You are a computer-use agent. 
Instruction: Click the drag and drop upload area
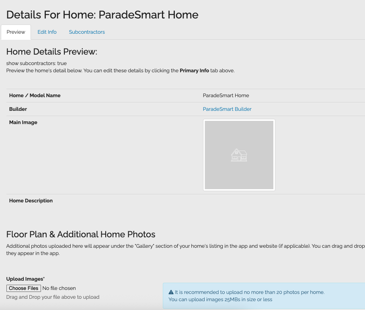click(x=52, y=297)
